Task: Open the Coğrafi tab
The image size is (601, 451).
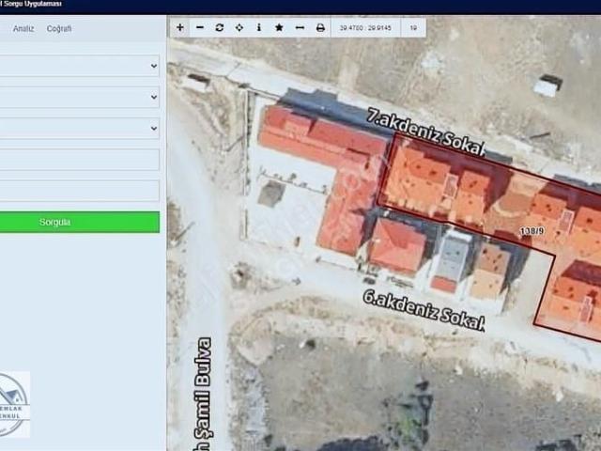Action: pos(59,29)
